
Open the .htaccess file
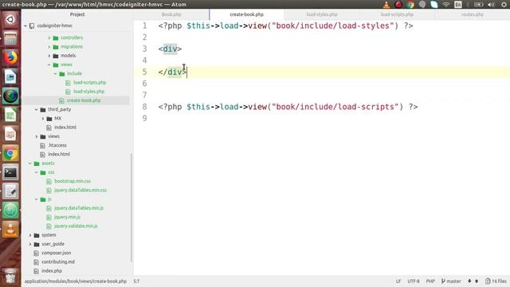pos(57,145)
